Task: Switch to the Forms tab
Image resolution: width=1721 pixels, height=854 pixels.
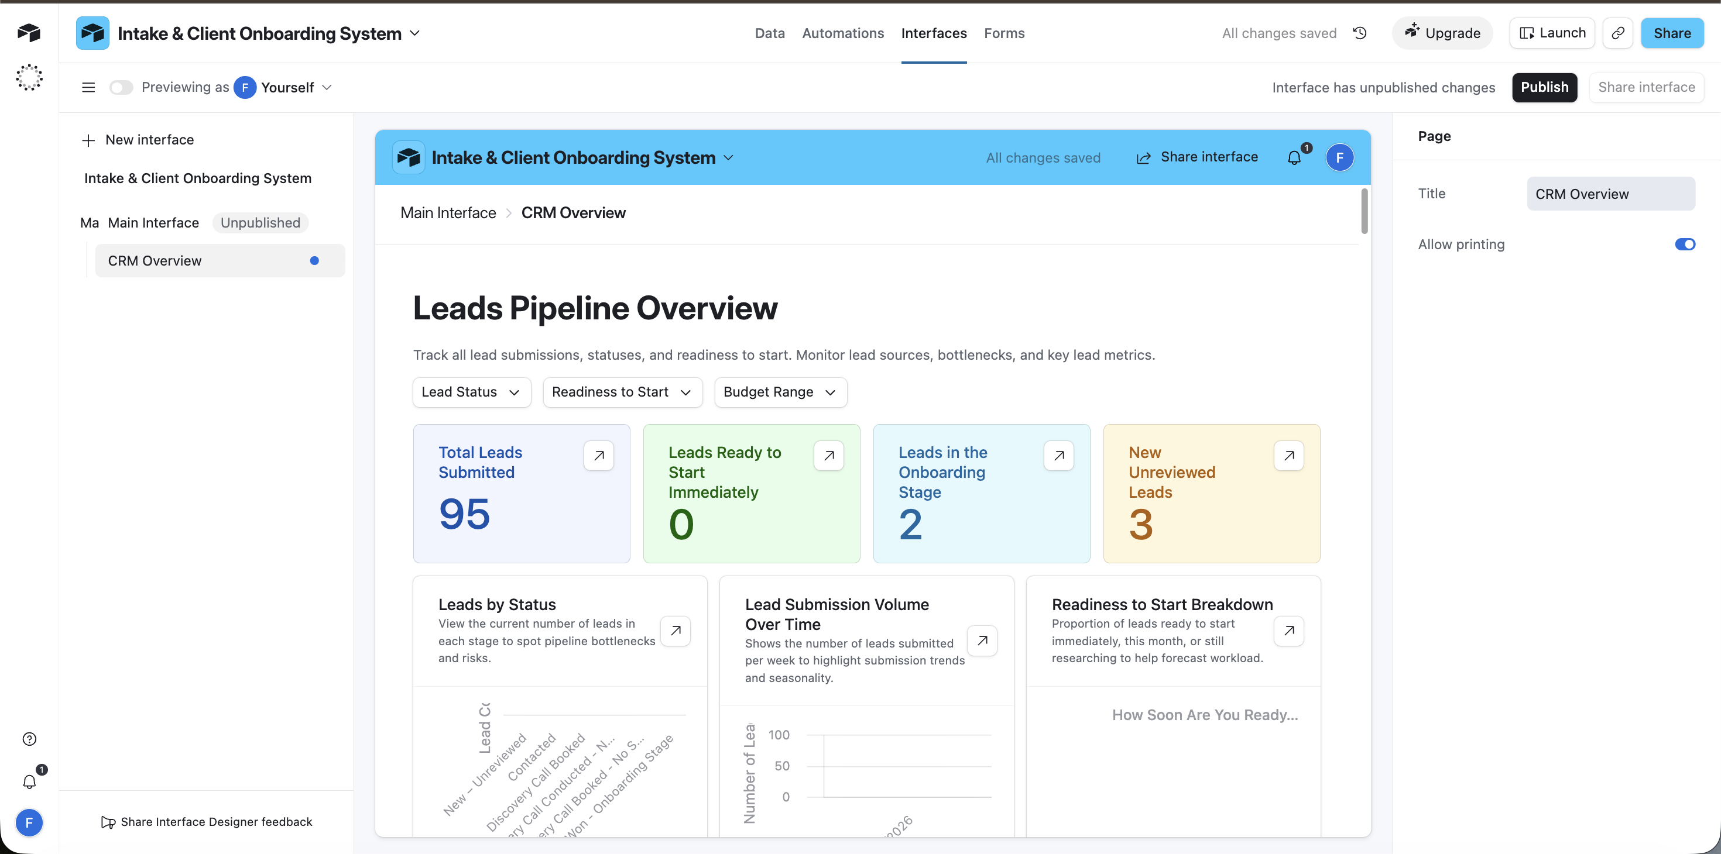Action: pyautogui.click(x=1003, y=33)
